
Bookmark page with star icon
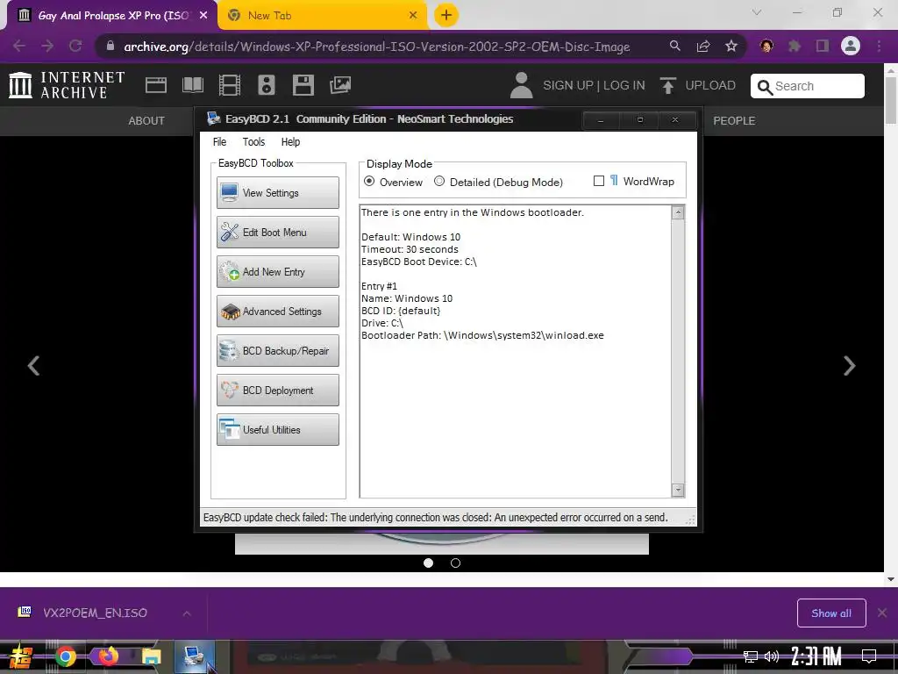[x=731, y=46]
